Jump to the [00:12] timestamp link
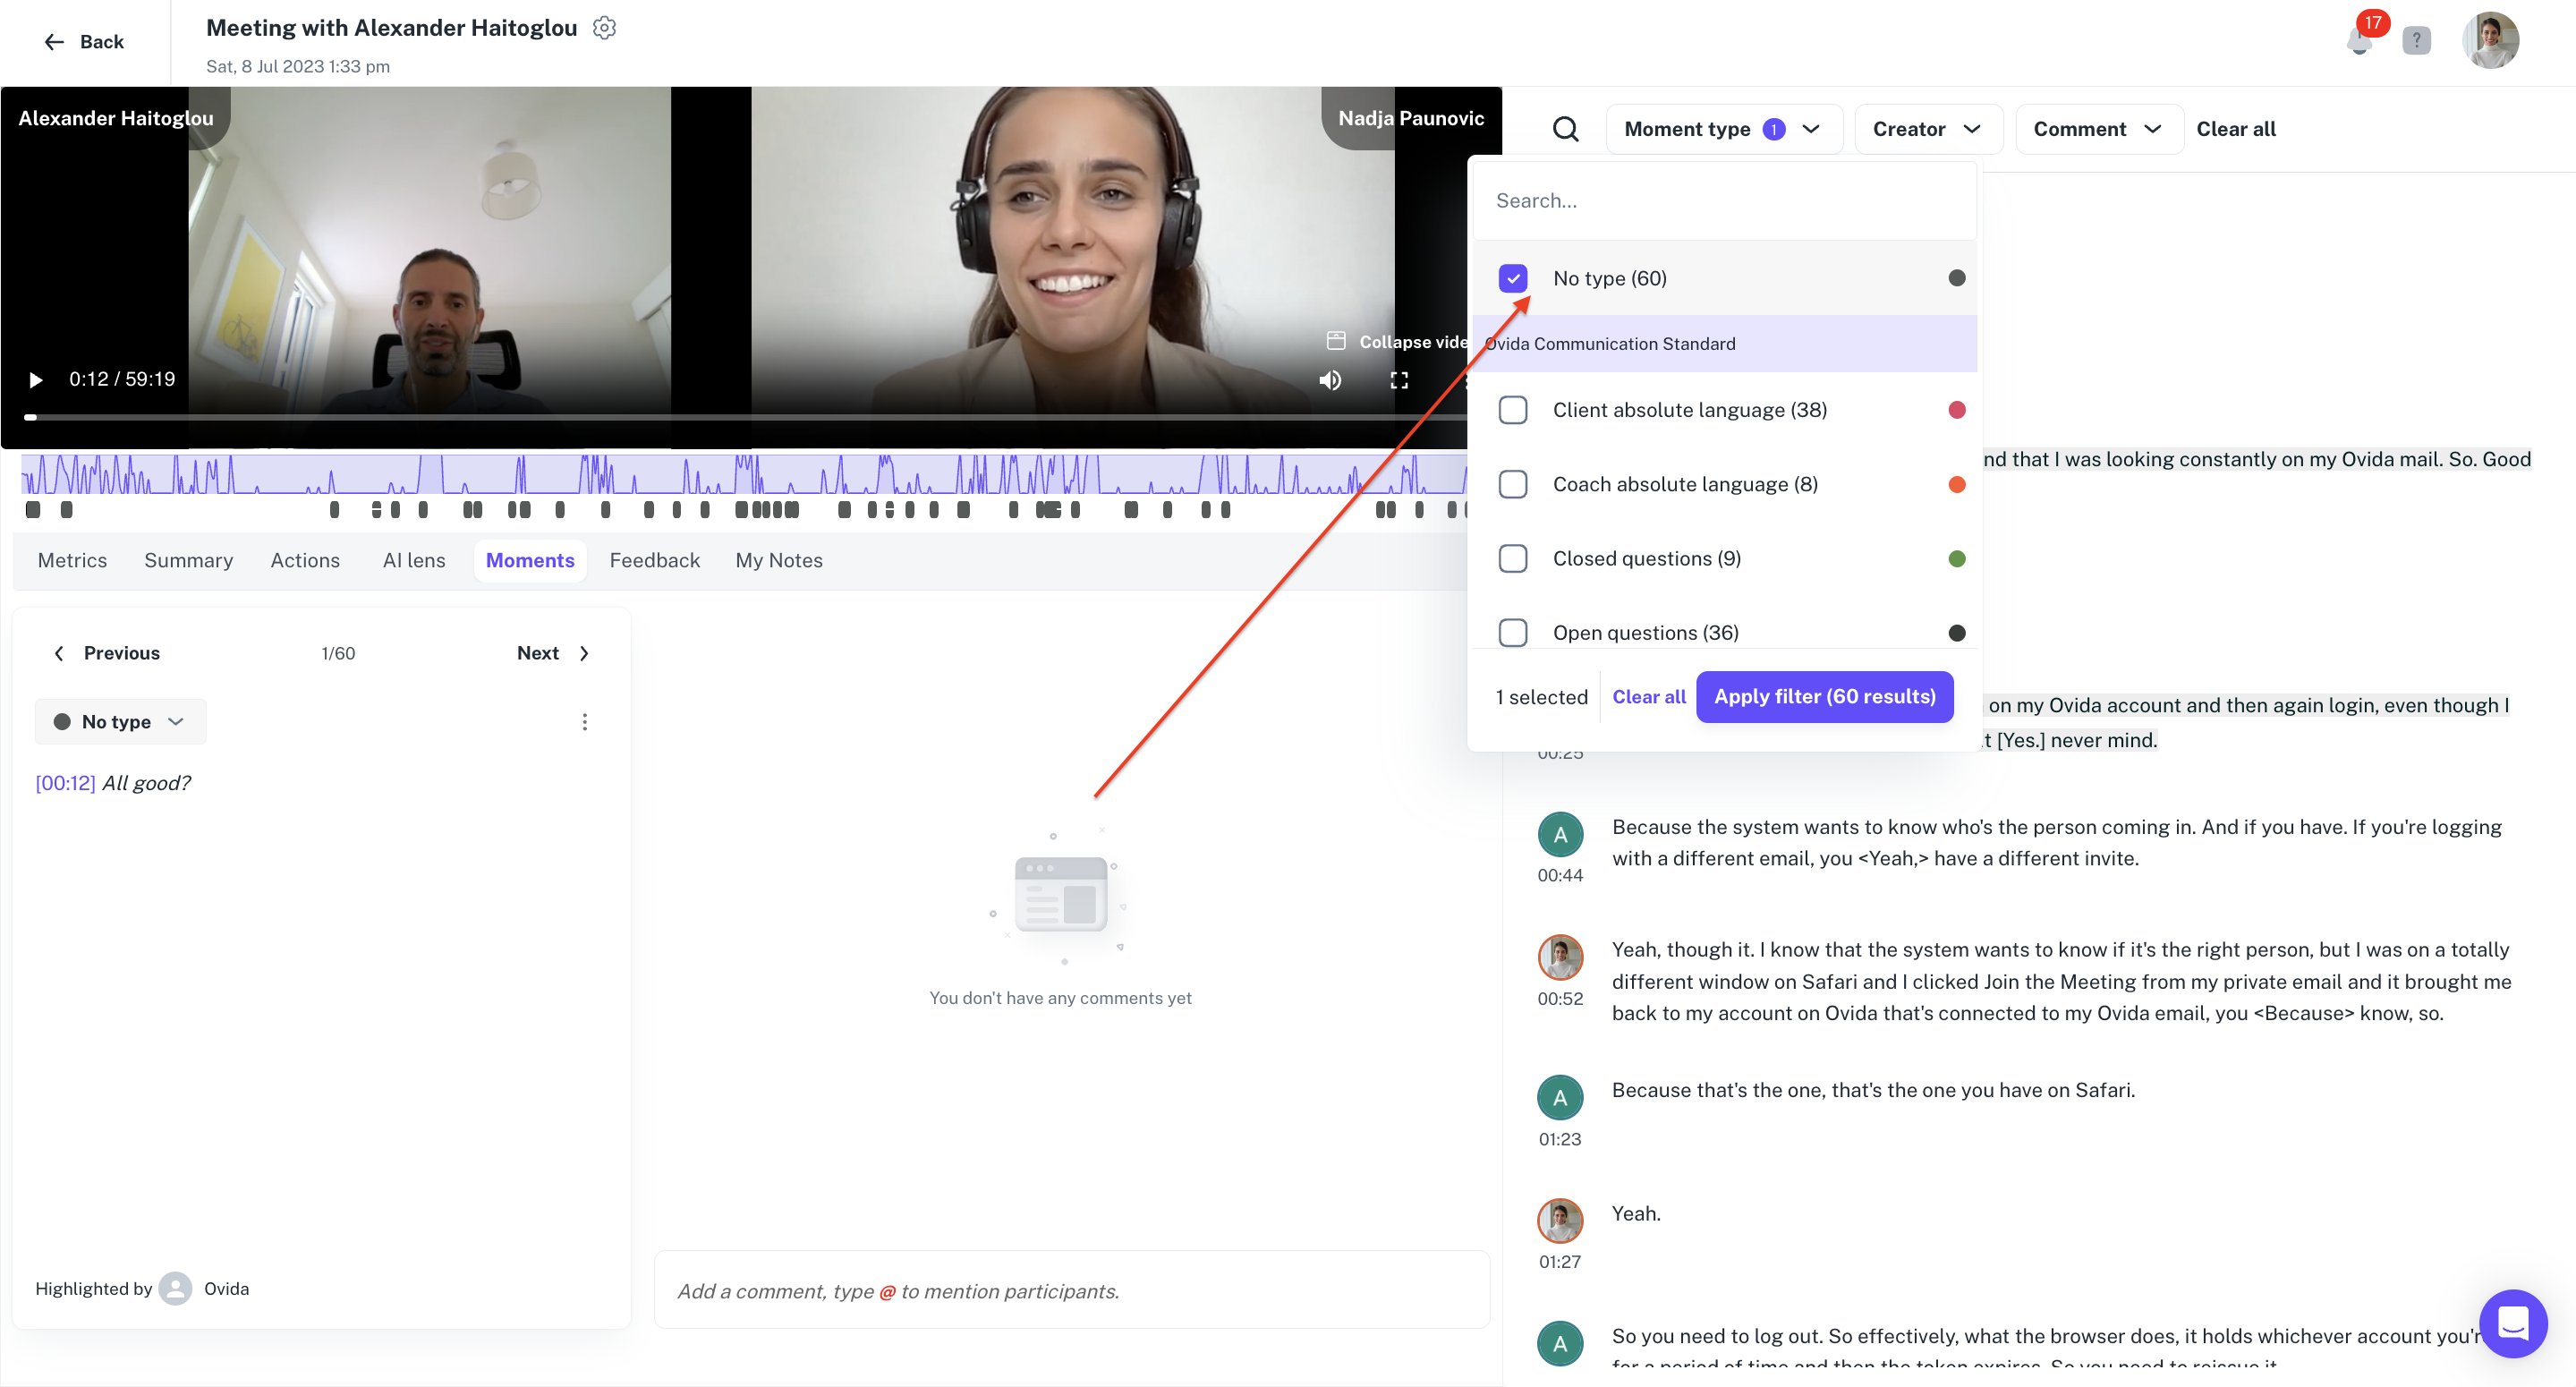Viewport: 2576px width, 1387px height. click(65, 783)
